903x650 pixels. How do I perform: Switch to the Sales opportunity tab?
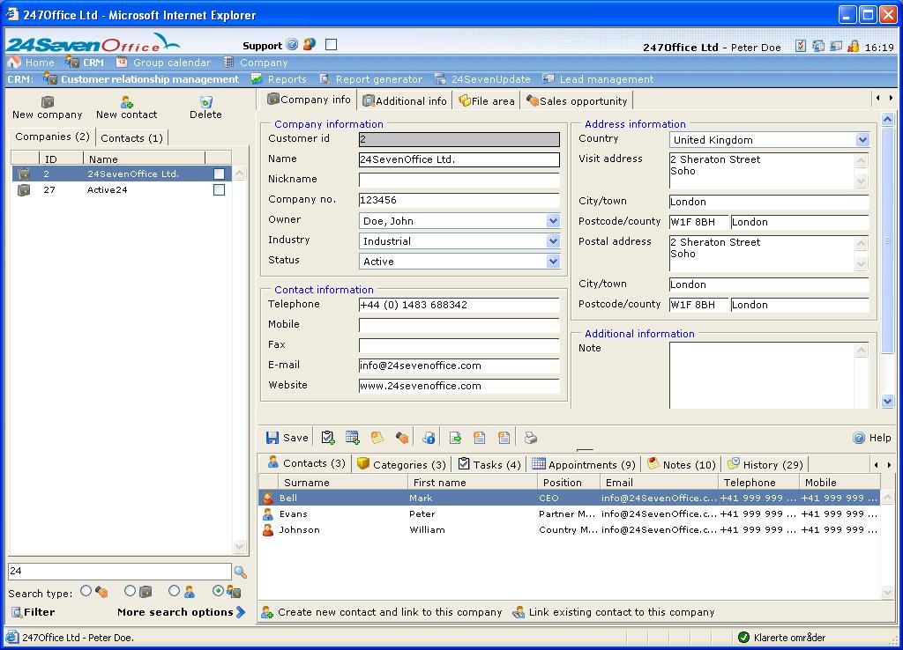[x=577, y=101]
